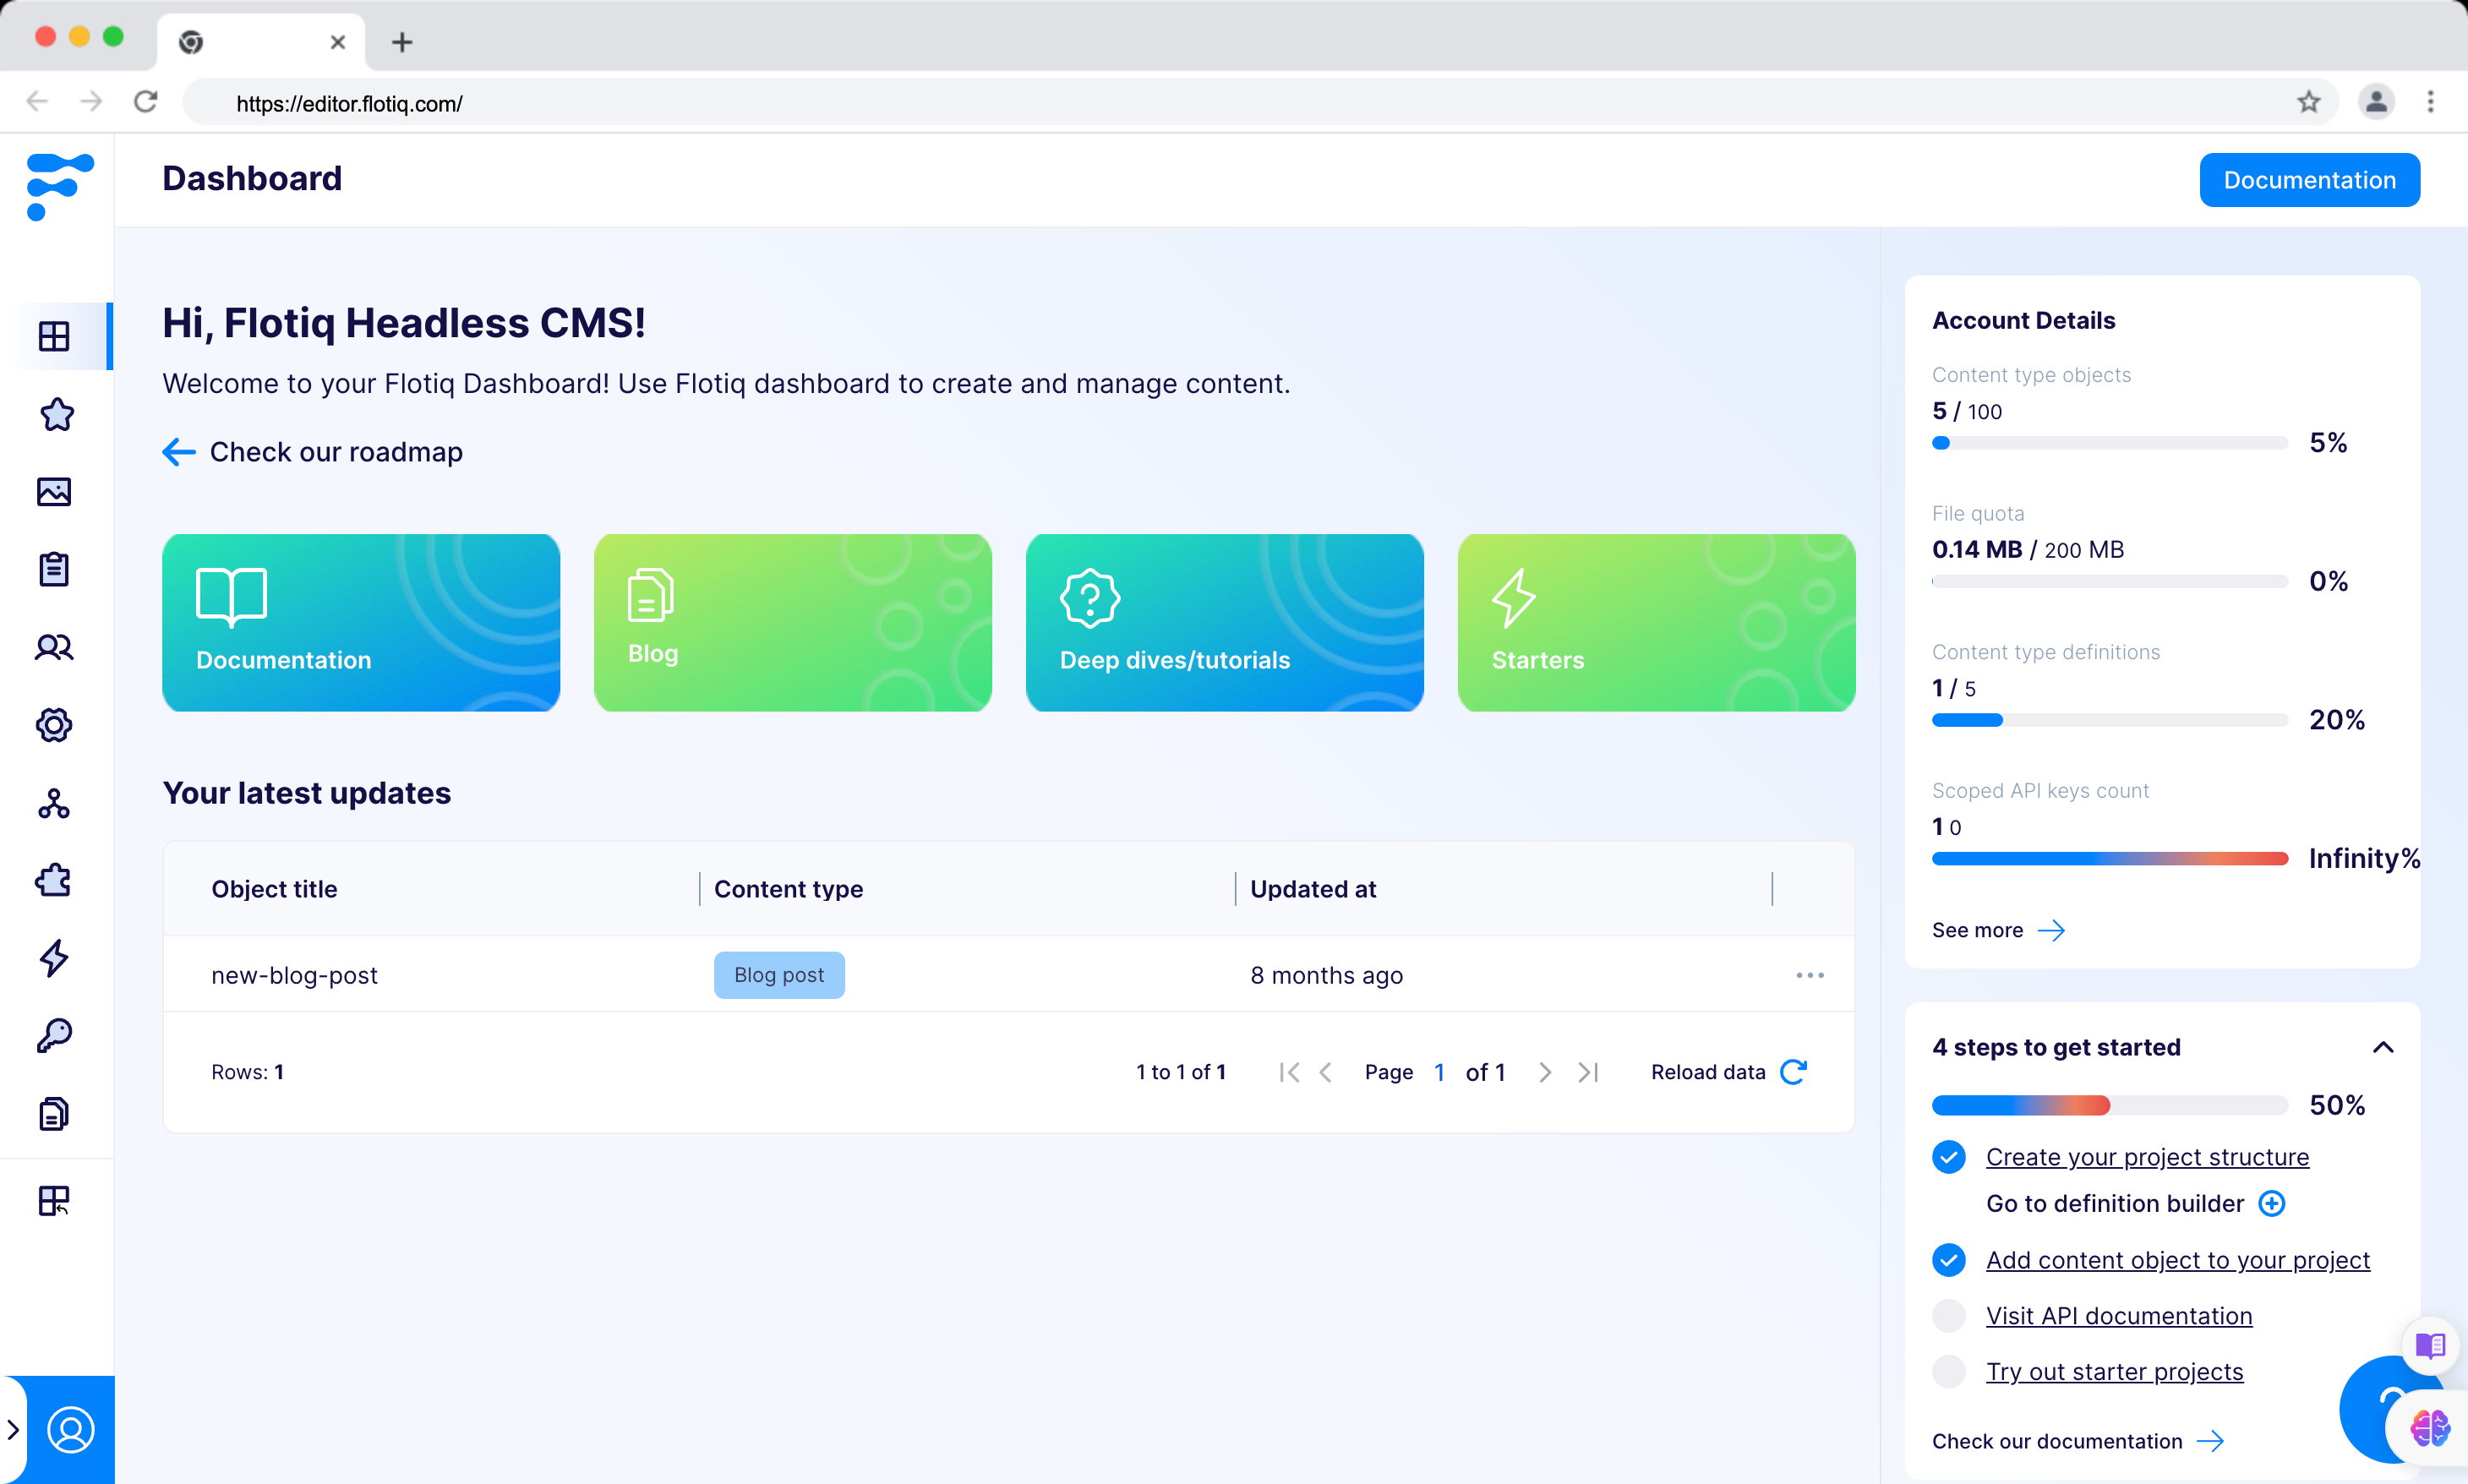Switch to the Deep dives/tutorials card
The width and height of the screenshot is (2468, 1484).
(1224, 622)
